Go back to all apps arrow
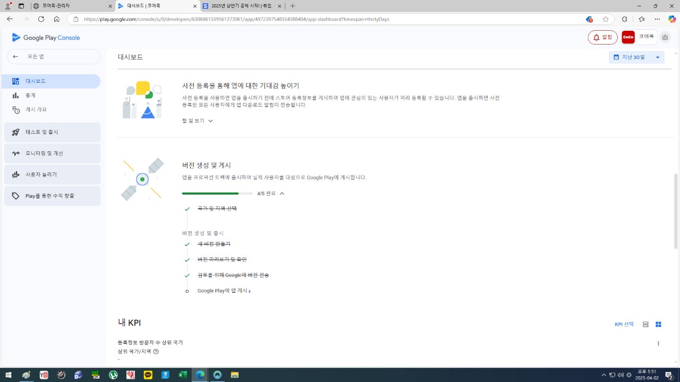The width and height of the screenshot is (680, 382). point(16,56)
